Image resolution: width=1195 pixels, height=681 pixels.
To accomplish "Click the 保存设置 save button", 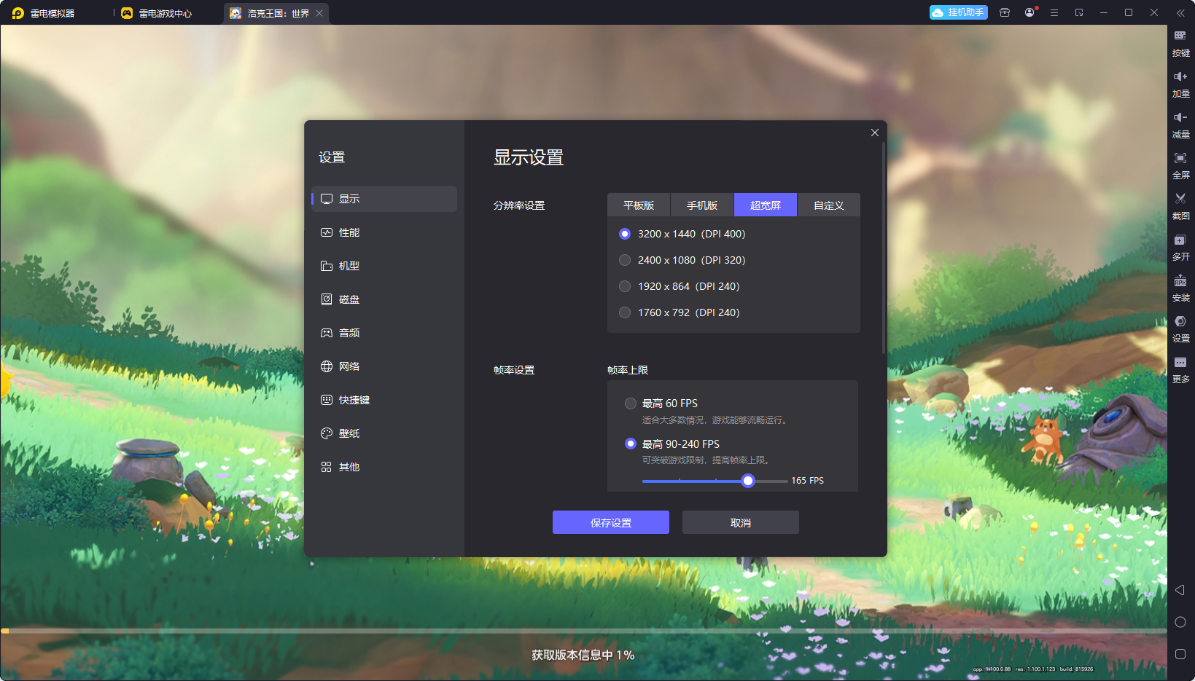I will [x=611, y=522].
